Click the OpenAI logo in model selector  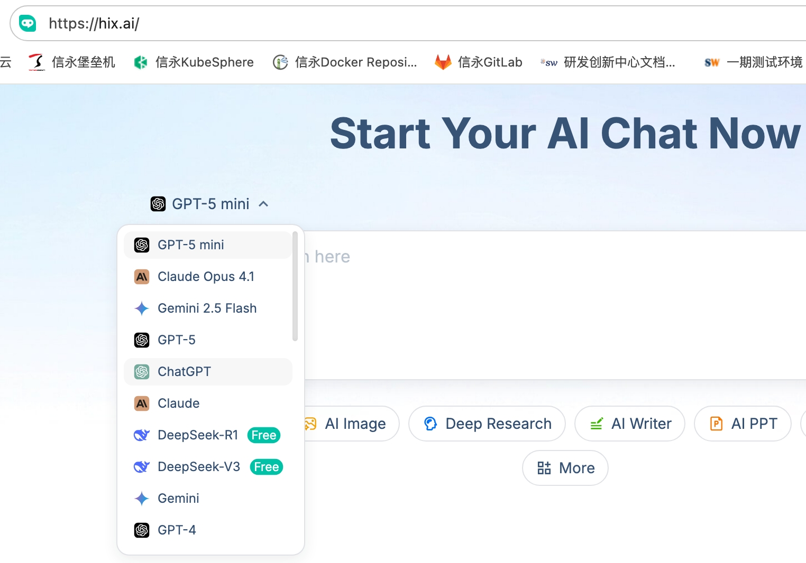(158, 204)
